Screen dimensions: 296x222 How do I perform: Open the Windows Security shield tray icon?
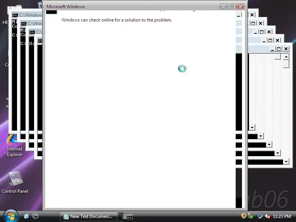244,216
